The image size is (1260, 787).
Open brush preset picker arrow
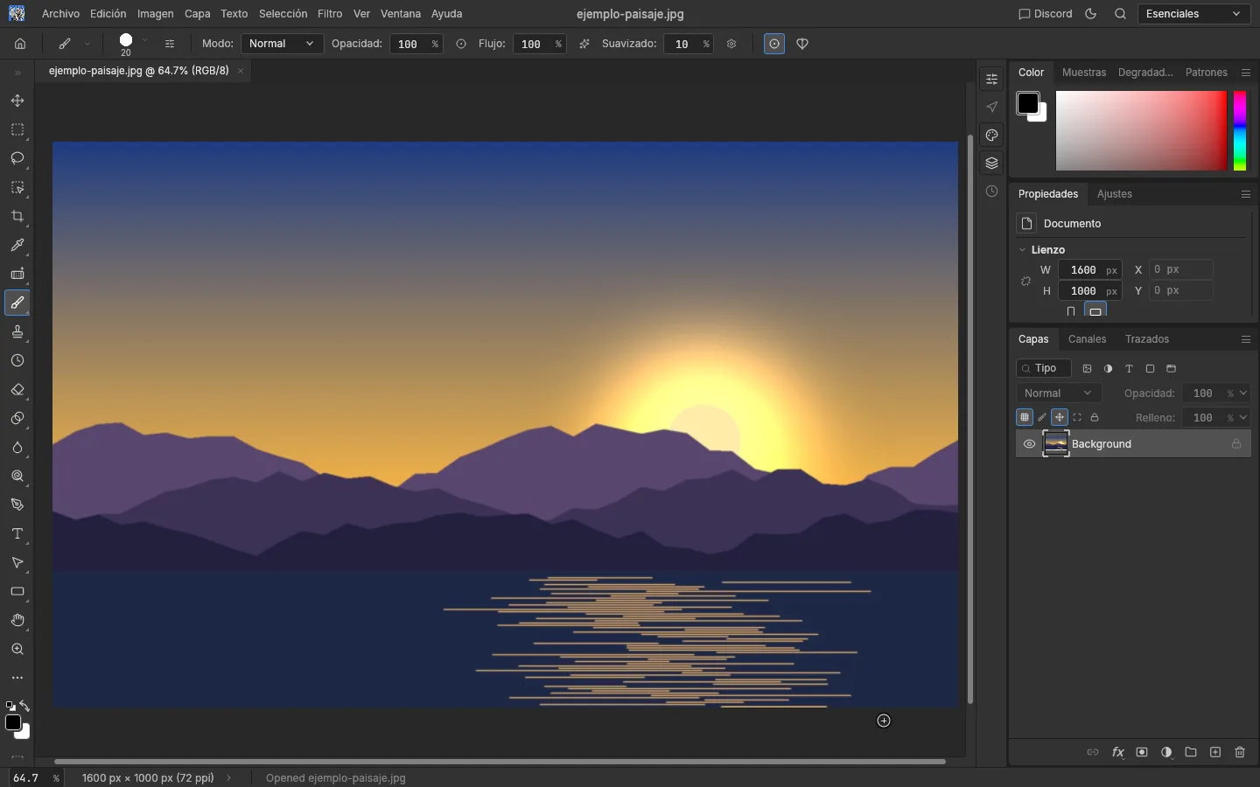click(x=145, y=40)
